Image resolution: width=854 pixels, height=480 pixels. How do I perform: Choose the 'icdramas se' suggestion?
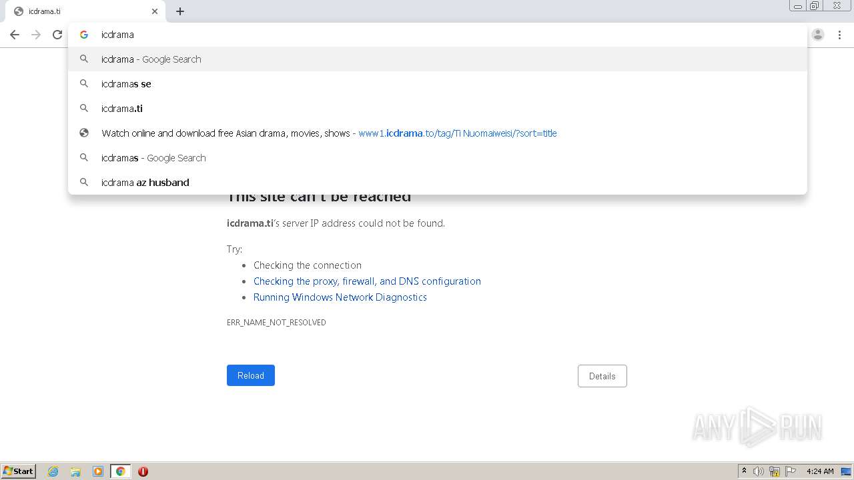[437, 84]
